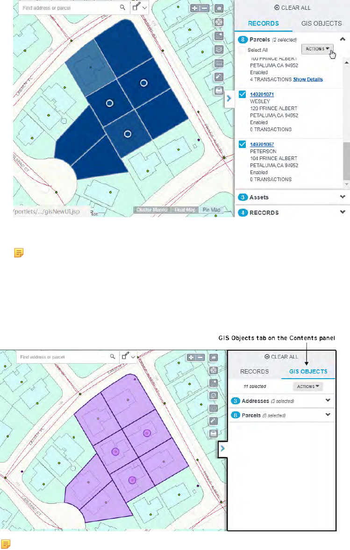Click scroll down arrow of Parcels list

(x=346, y=184)
